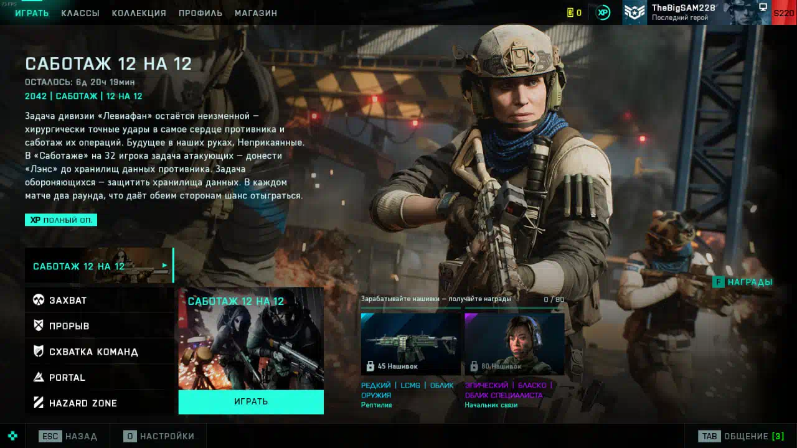Image resolution: width=797 pixels, height=448 pixels.
Task: Open the PORTAL mode
Action: click(x=100, y=378)
